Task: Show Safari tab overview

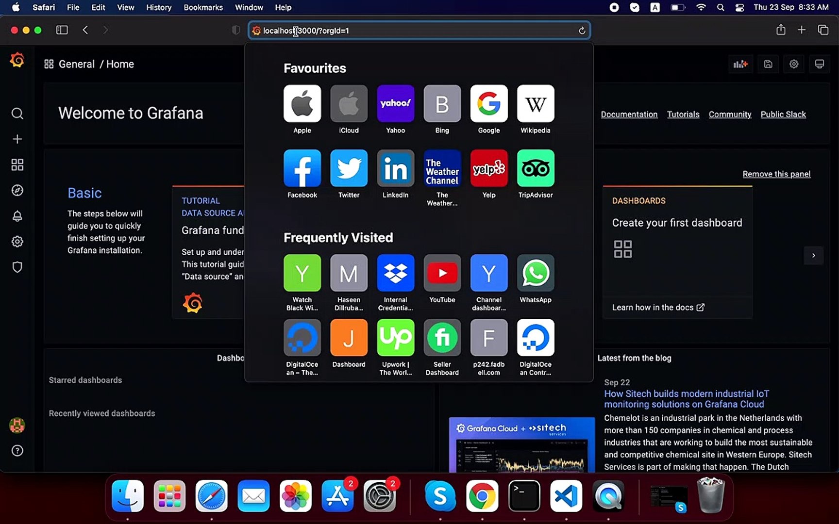Action: point(823,30)
